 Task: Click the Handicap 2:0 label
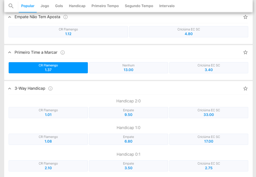[128, 101]
